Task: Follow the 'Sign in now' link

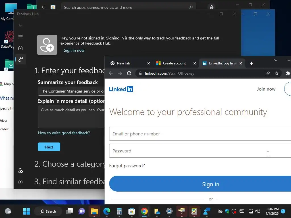Action: click(74, 50)
